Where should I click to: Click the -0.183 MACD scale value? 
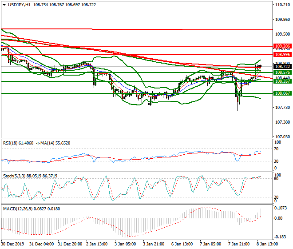click(280, 237)
